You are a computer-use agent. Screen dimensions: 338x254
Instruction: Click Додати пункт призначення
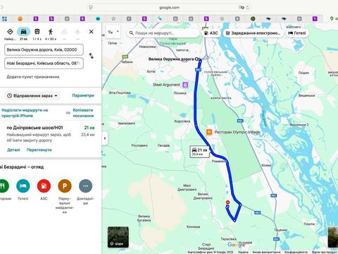[33, 77]
